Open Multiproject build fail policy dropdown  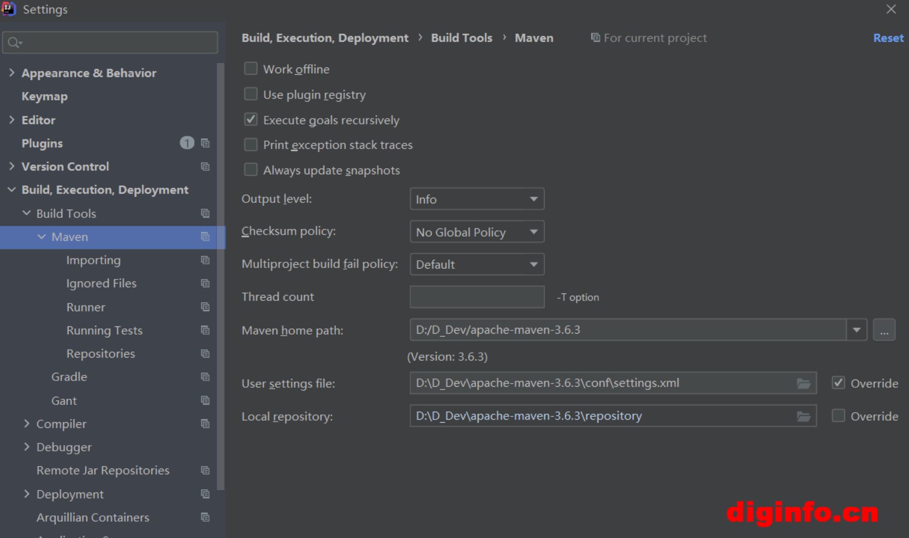click(x=477, y=264)
